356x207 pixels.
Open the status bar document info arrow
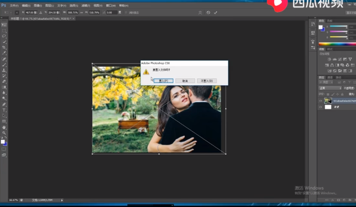[62, 200]
